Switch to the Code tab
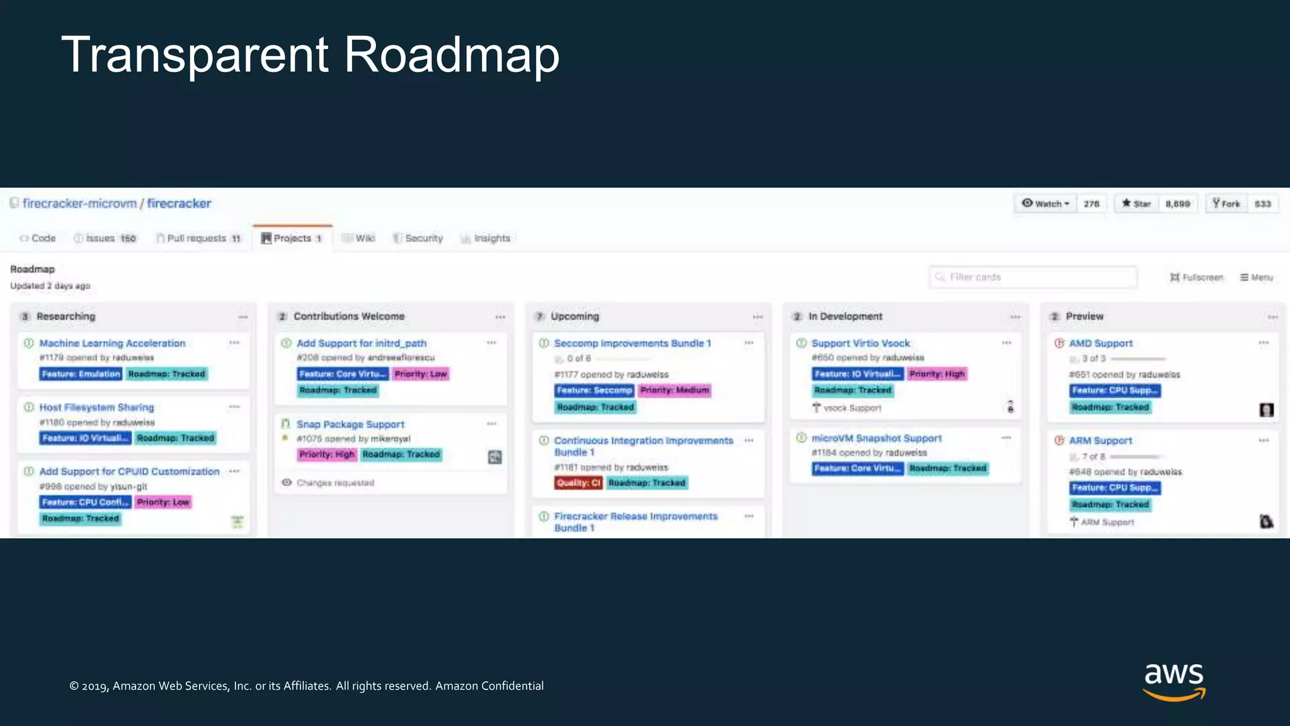Viewport: 1290px width, 726px height. [x=38, y=238]
